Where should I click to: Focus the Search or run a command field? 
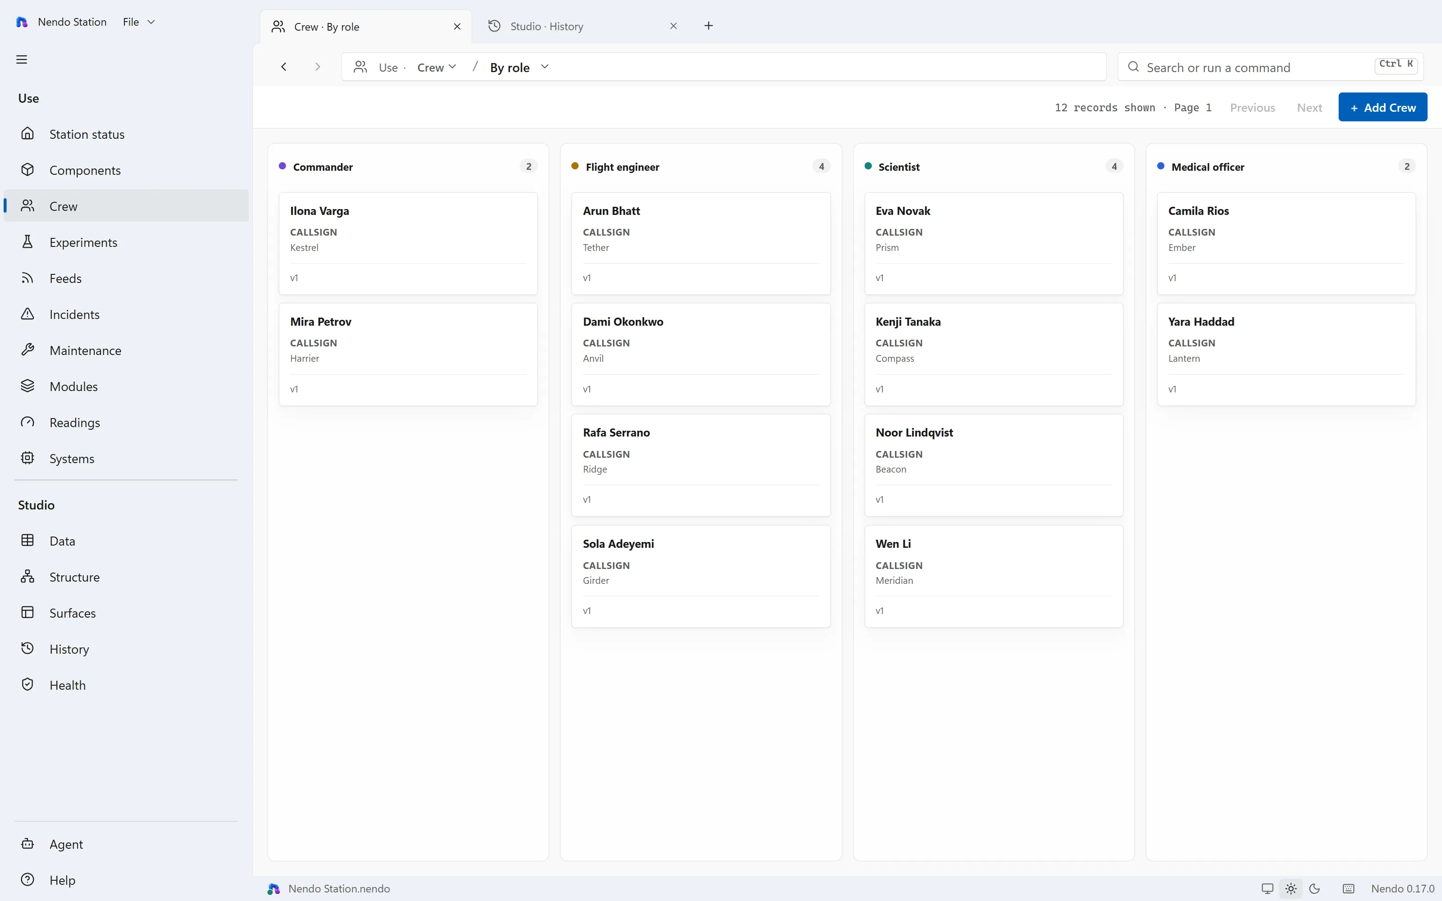coord(1270,67)
